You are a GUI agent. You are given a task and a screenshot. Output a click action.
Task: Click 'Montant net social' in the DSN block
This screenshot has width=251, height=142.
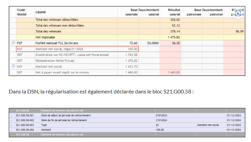(208, 125)
